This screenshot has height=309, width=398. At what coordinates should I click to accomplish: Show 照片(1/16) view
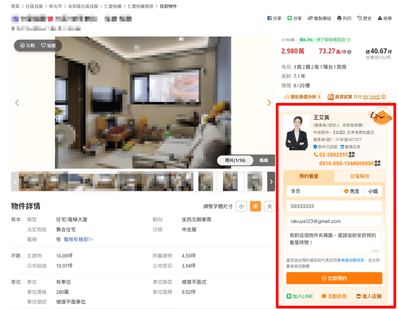coord(235,160)
